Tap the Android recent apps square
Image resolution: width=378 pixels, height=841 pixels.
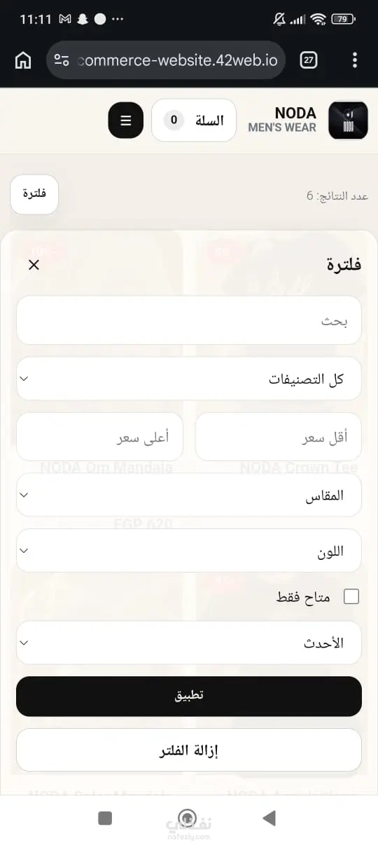[x=105, y=818]
